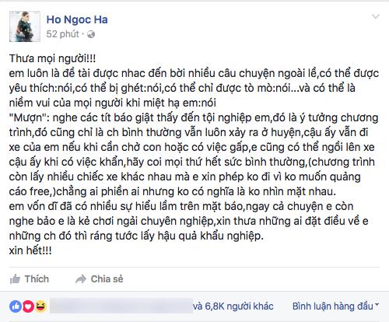Visit the Ho Ngoc Ha profile link
Image resolution: width=389 pixels, height=322 pixels.
pyautogui.click(x=77, y=19)
